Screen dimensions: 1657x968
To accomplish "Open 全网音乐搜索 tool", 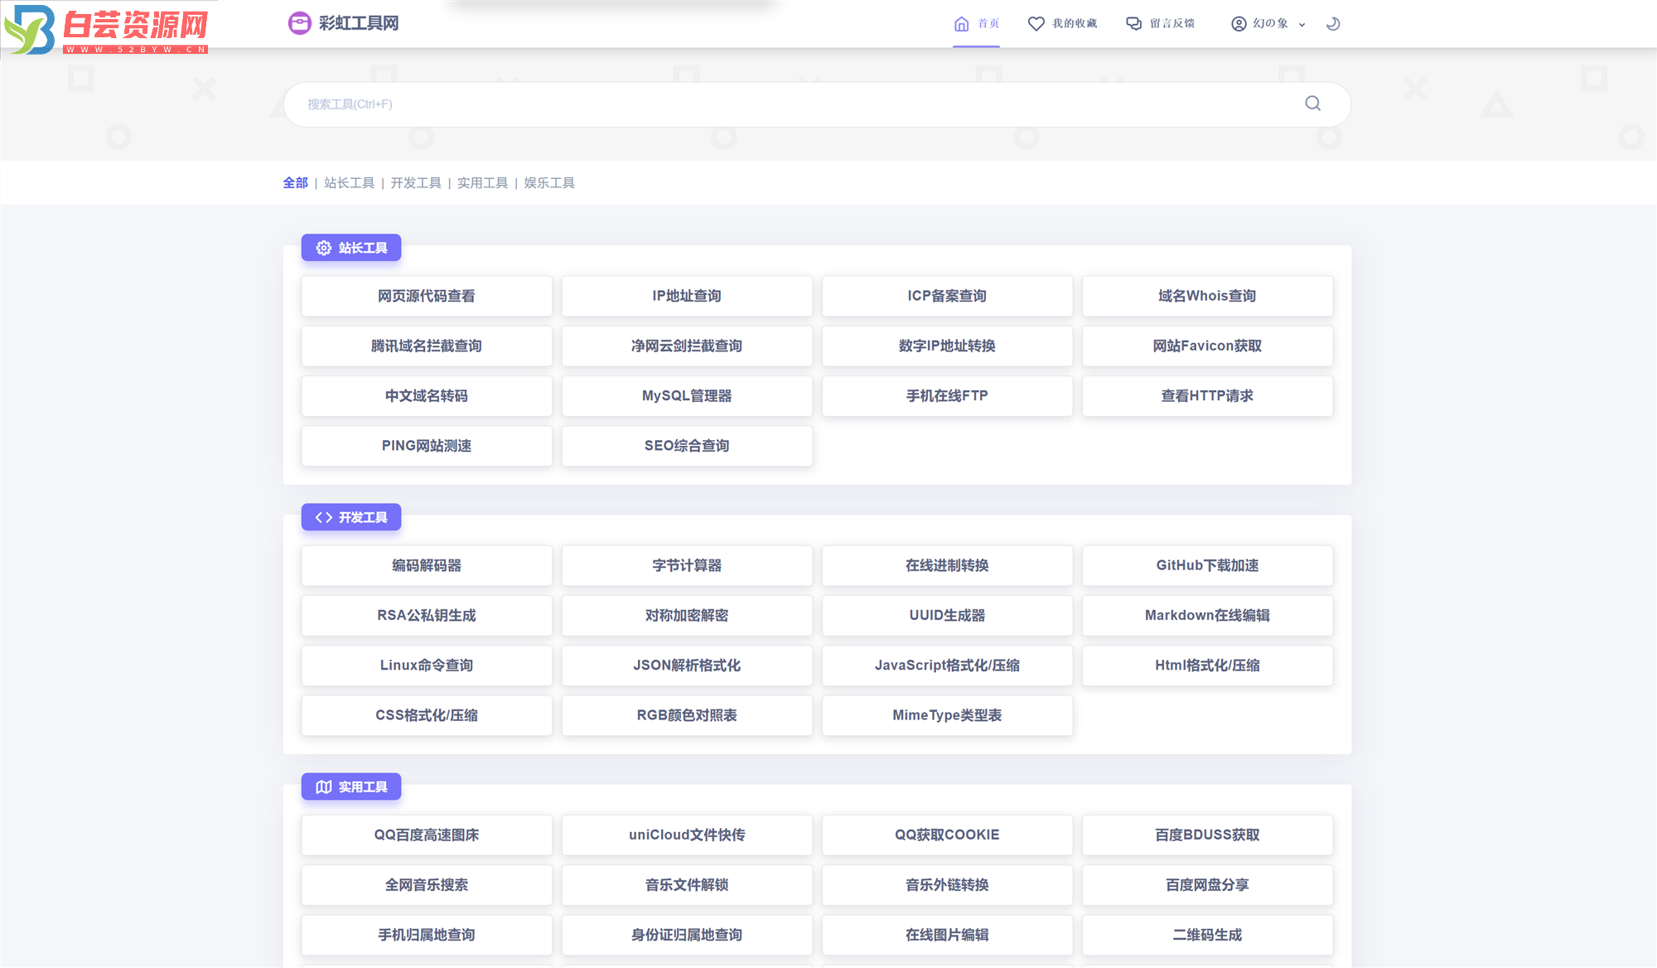I will click(x=427, y=885).
